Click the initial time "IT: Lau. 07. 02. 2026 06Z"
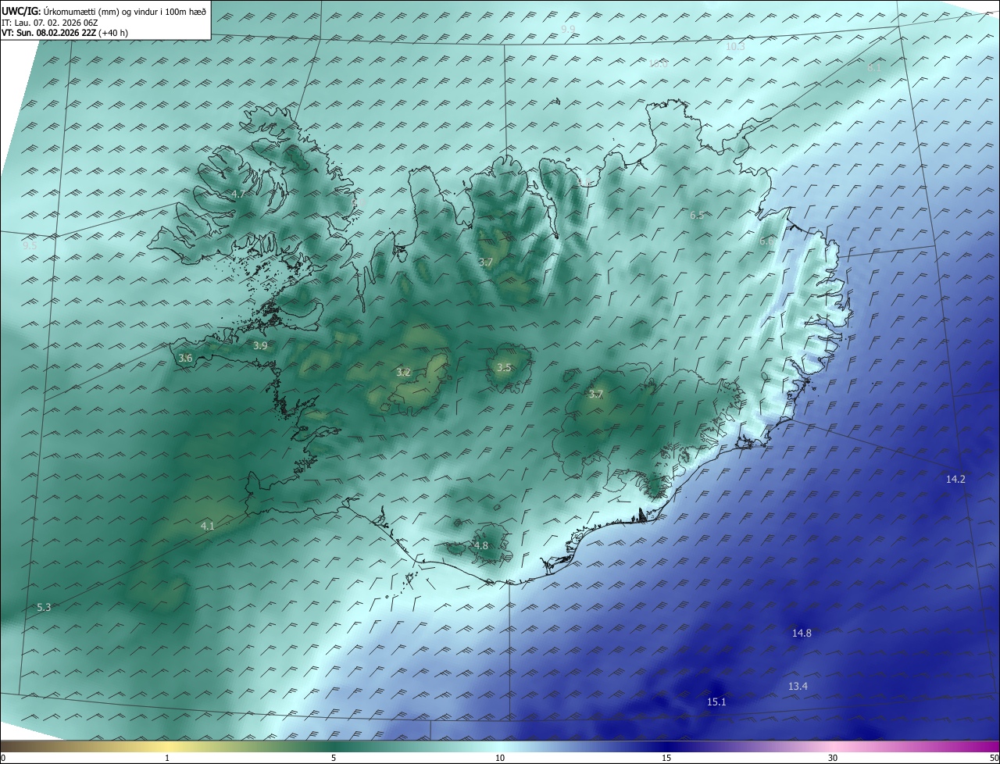This screenshot has height=764, width=1000. tap(49, 22)
